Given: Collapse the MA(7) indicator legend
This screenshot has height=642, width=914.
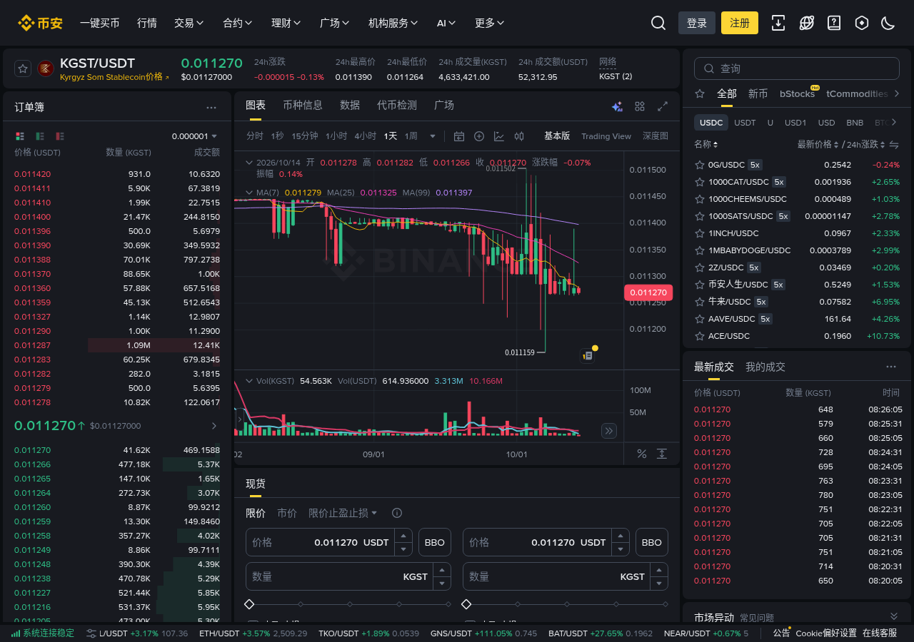Looking at the screenshot, I should pos(249,193).
